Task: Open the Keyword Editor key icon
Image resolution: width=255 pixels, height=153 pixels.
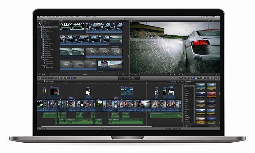Action: tap(55, 78)
